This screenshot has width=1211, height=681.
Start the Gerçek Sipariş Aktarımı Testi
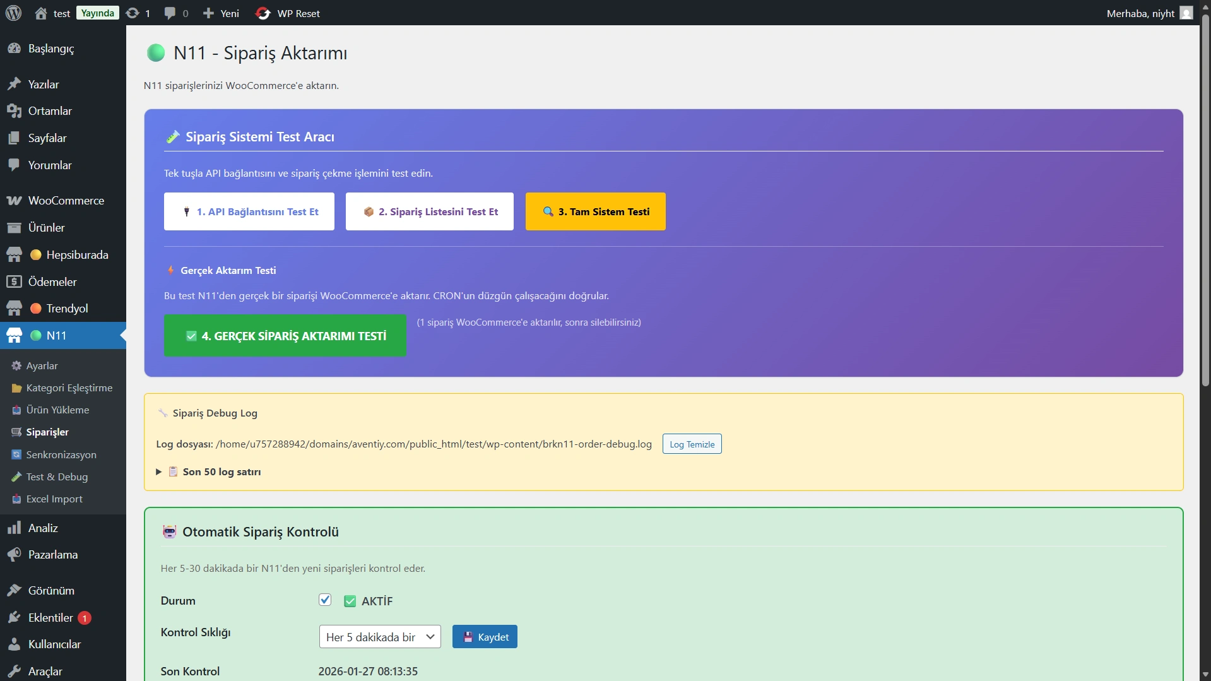(x=285, y=336)
